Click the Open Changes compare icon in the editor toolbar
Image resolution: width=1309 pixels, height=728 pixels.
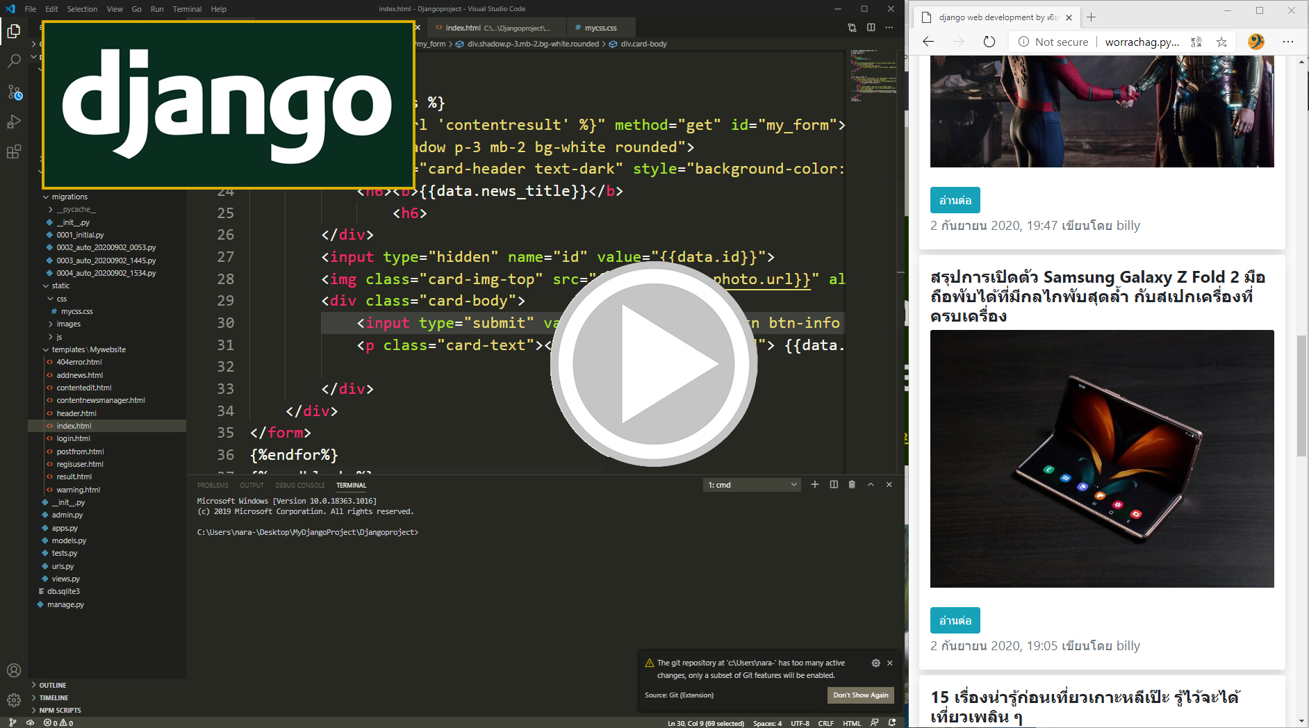[x=852, y=28]
